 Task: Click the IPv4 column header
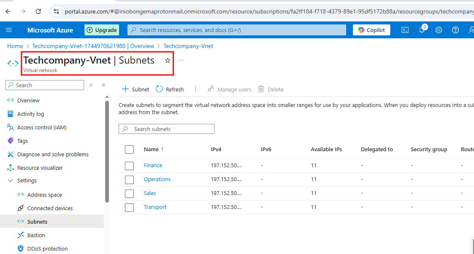coord(216,149)
